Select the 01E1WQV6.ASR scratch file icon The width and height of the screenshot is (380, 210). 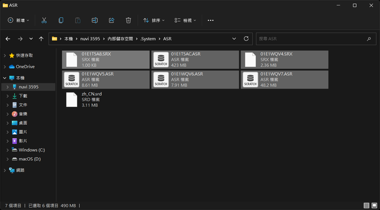point(161,80)
